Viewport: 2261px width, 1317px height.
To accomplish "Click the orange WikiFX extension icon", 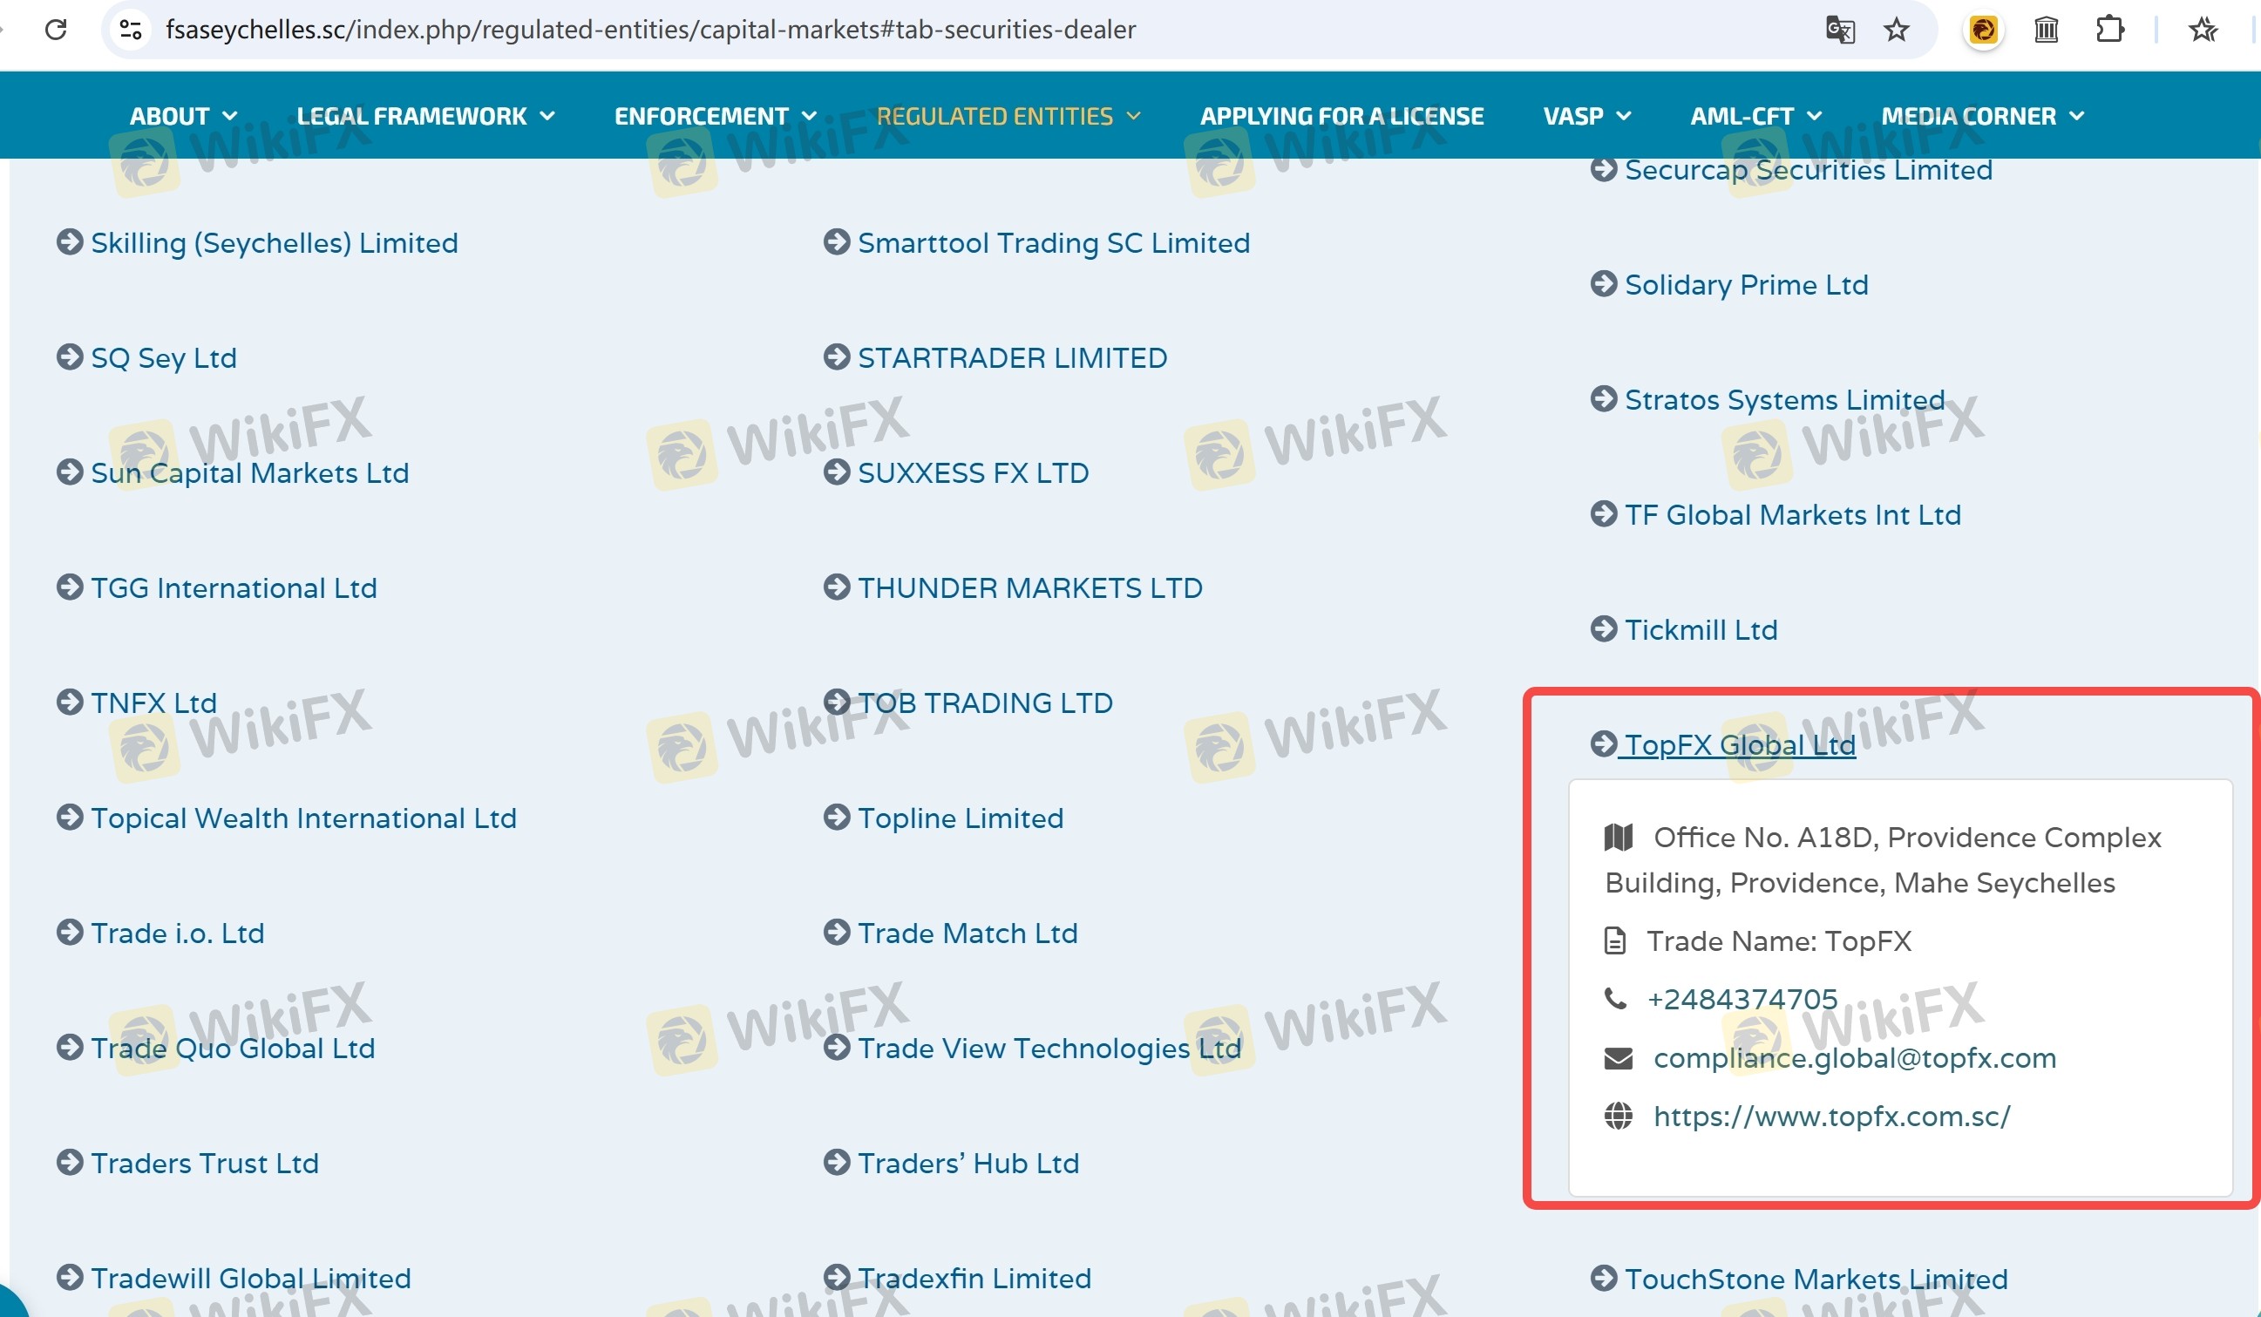I will [1983, 30].
